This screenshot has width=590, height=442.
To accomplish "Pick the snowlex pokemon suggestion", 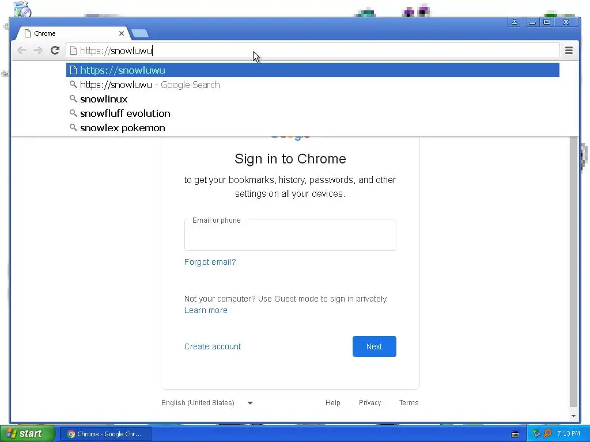I will pos(313,128).
